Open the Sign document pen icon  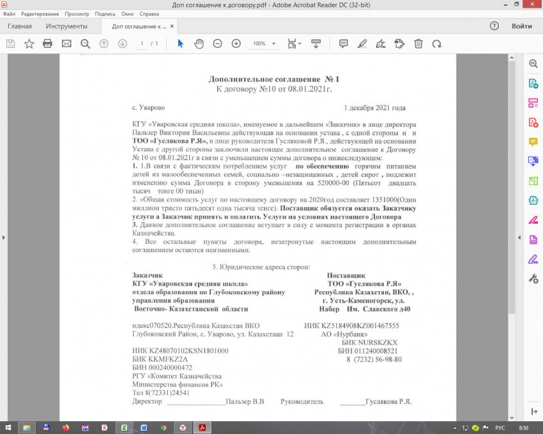381,43
